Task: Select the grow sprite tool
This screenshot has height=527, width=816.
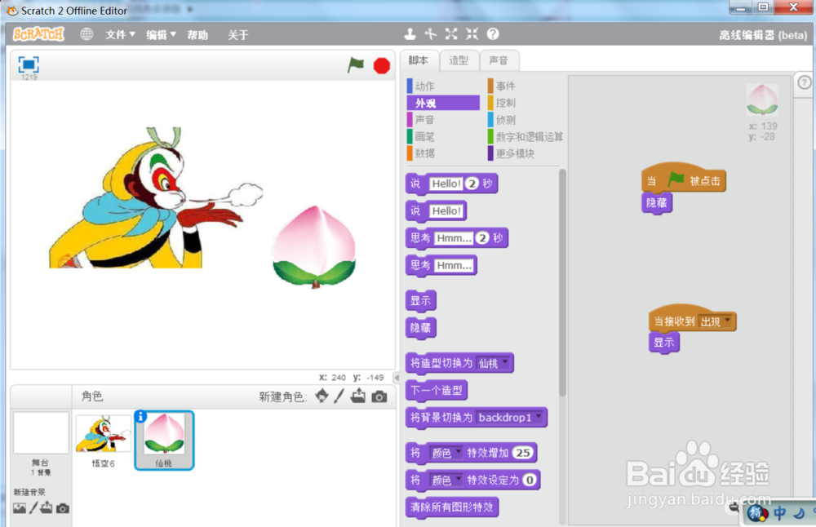Action: (451, 33)
